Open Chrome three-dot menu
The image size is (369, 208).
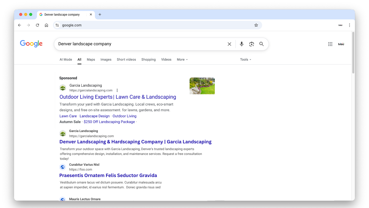349,25
